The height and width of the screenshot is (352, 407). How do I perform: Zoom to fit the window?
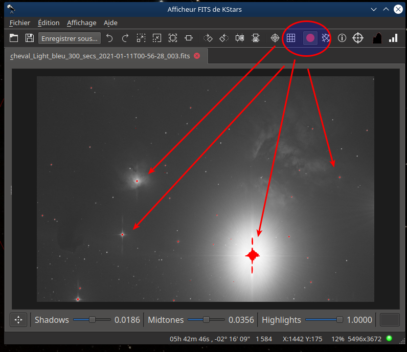coord(189,38)
